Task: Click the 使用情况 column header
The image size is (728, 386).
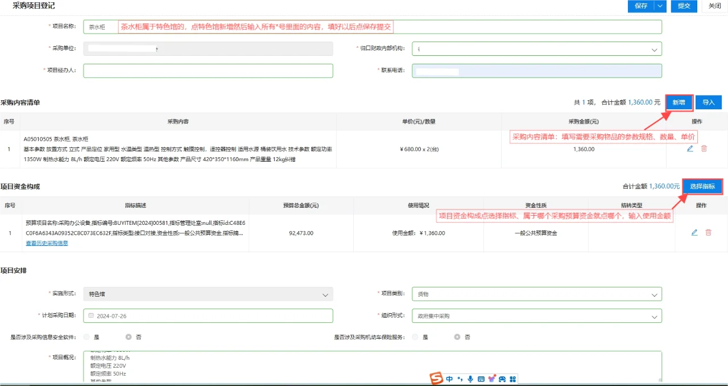Action: coord(419,206)
